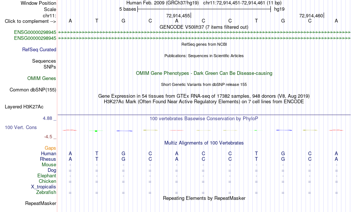Click '100 vertebrates Basewise Conservation by PhyloP' title
The width and height of the screenshot is (351, 212).
click(x=204, y=119)
